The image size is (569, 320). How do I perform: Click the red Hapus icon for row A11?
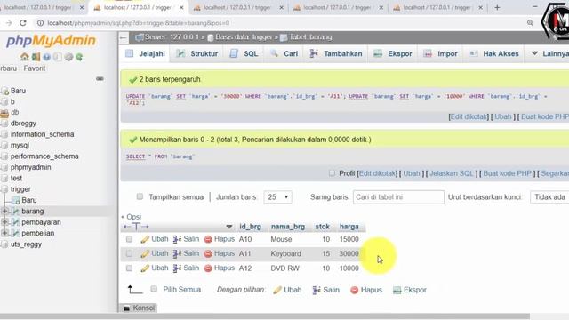(208, 254)
